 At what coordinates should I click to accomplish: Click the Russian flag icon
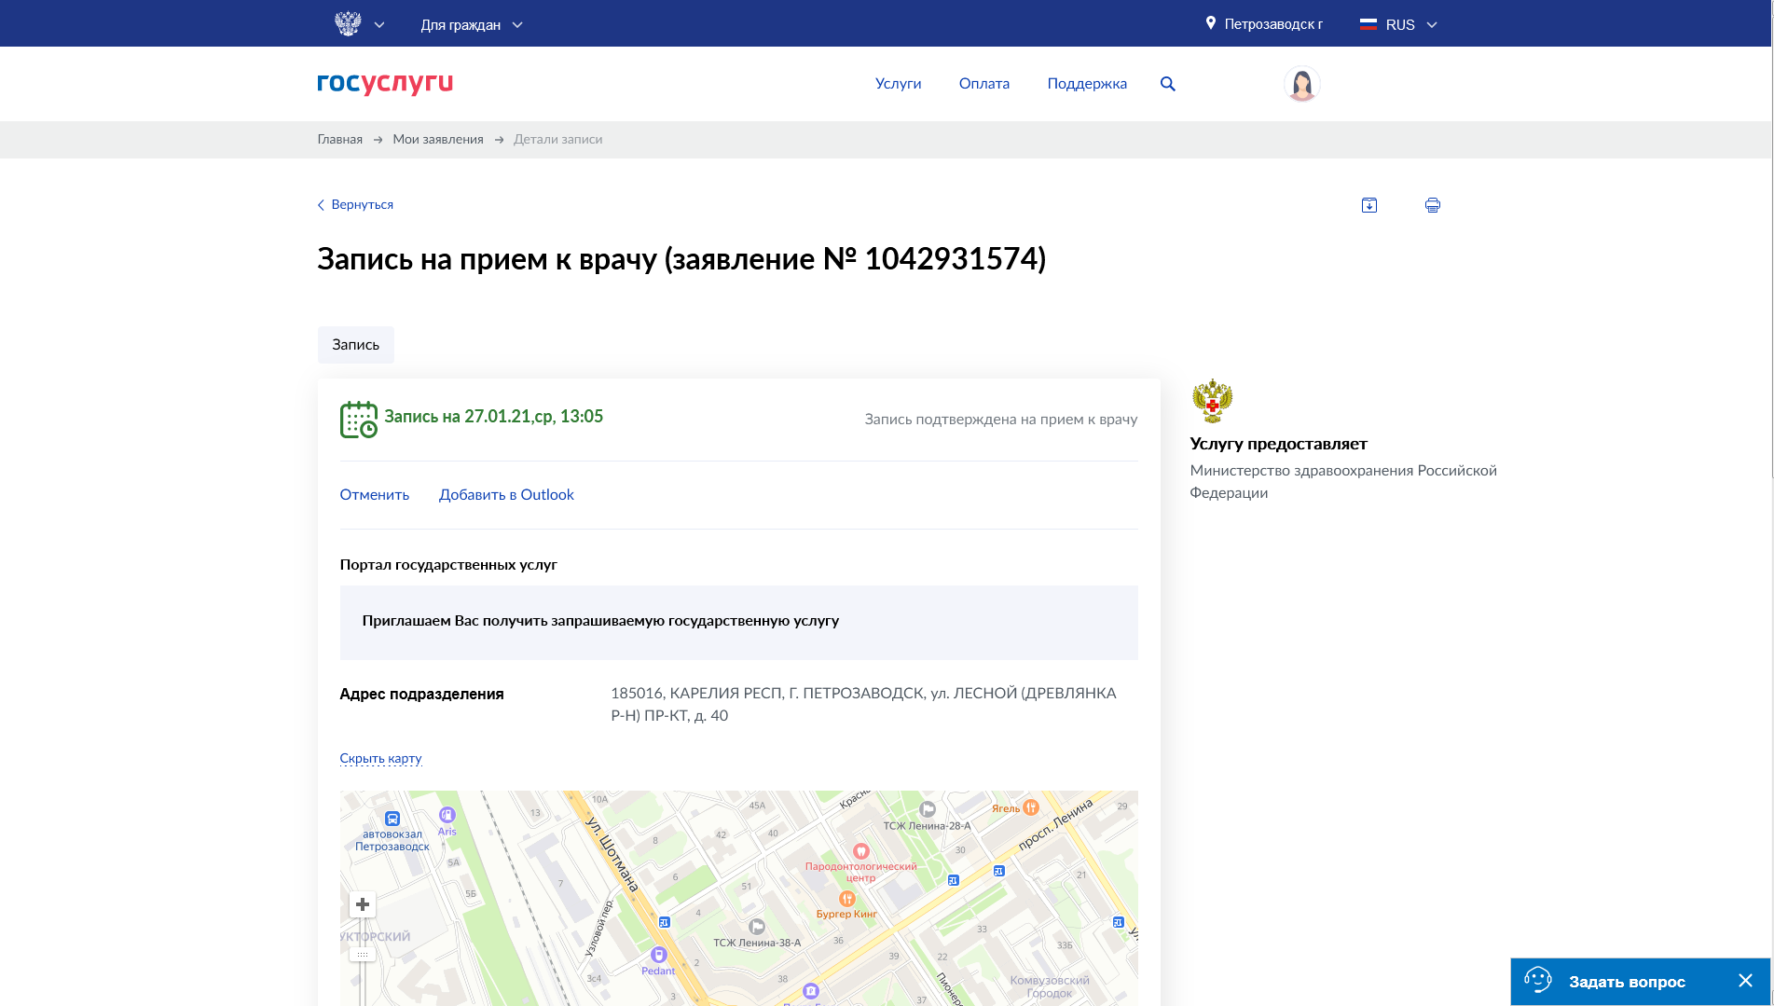pos(1368,24)
